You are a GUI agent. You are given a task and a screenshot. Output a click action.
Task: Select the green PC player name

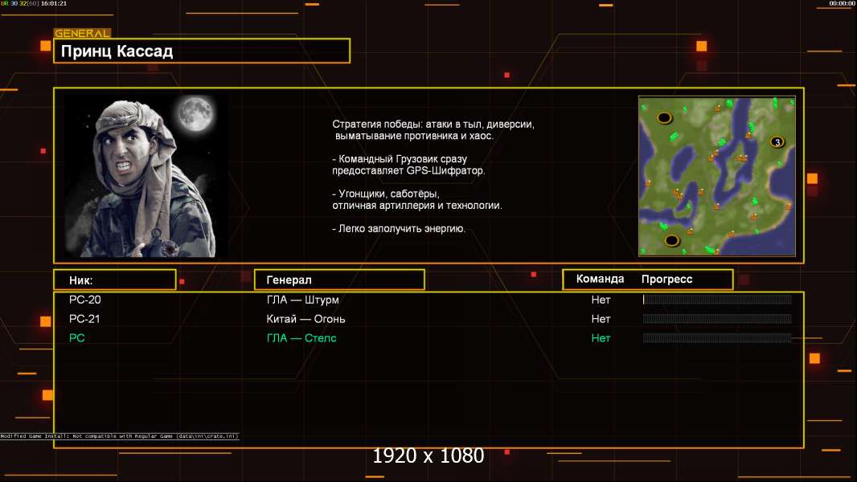pos(76,338)
